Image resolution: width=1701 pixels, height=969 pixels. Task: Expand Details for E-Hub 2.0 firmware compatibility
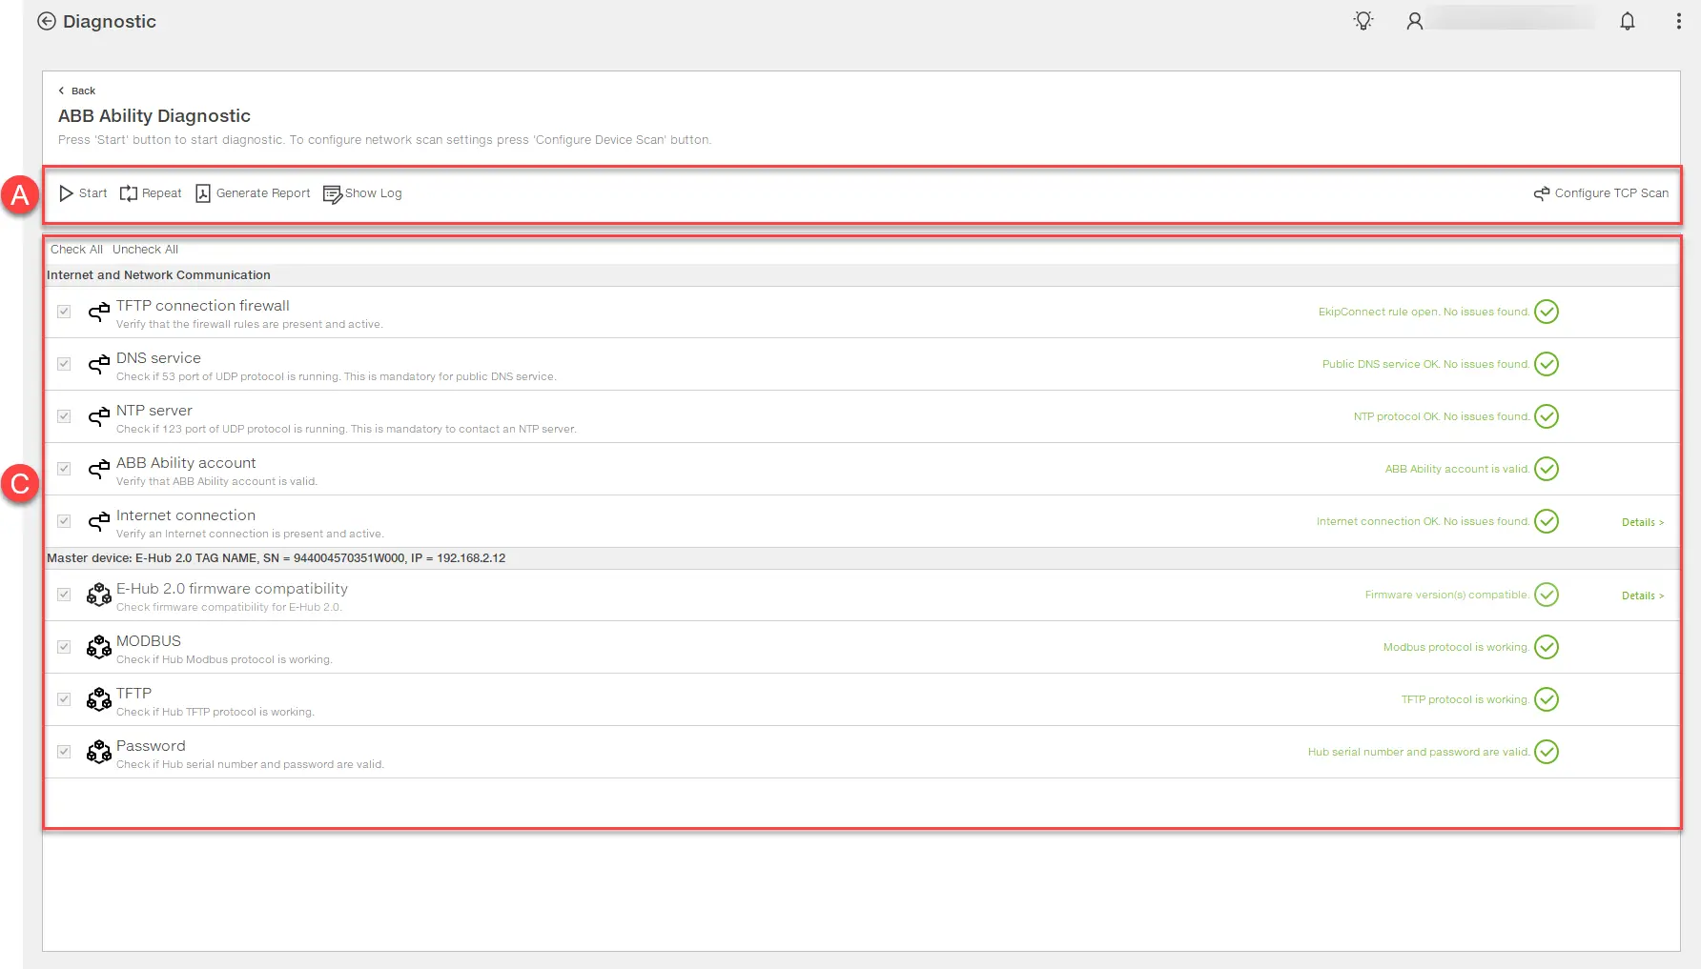tap(1642, 596)
